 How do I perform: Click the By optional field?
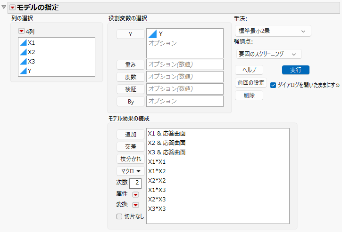click(185, 101)
